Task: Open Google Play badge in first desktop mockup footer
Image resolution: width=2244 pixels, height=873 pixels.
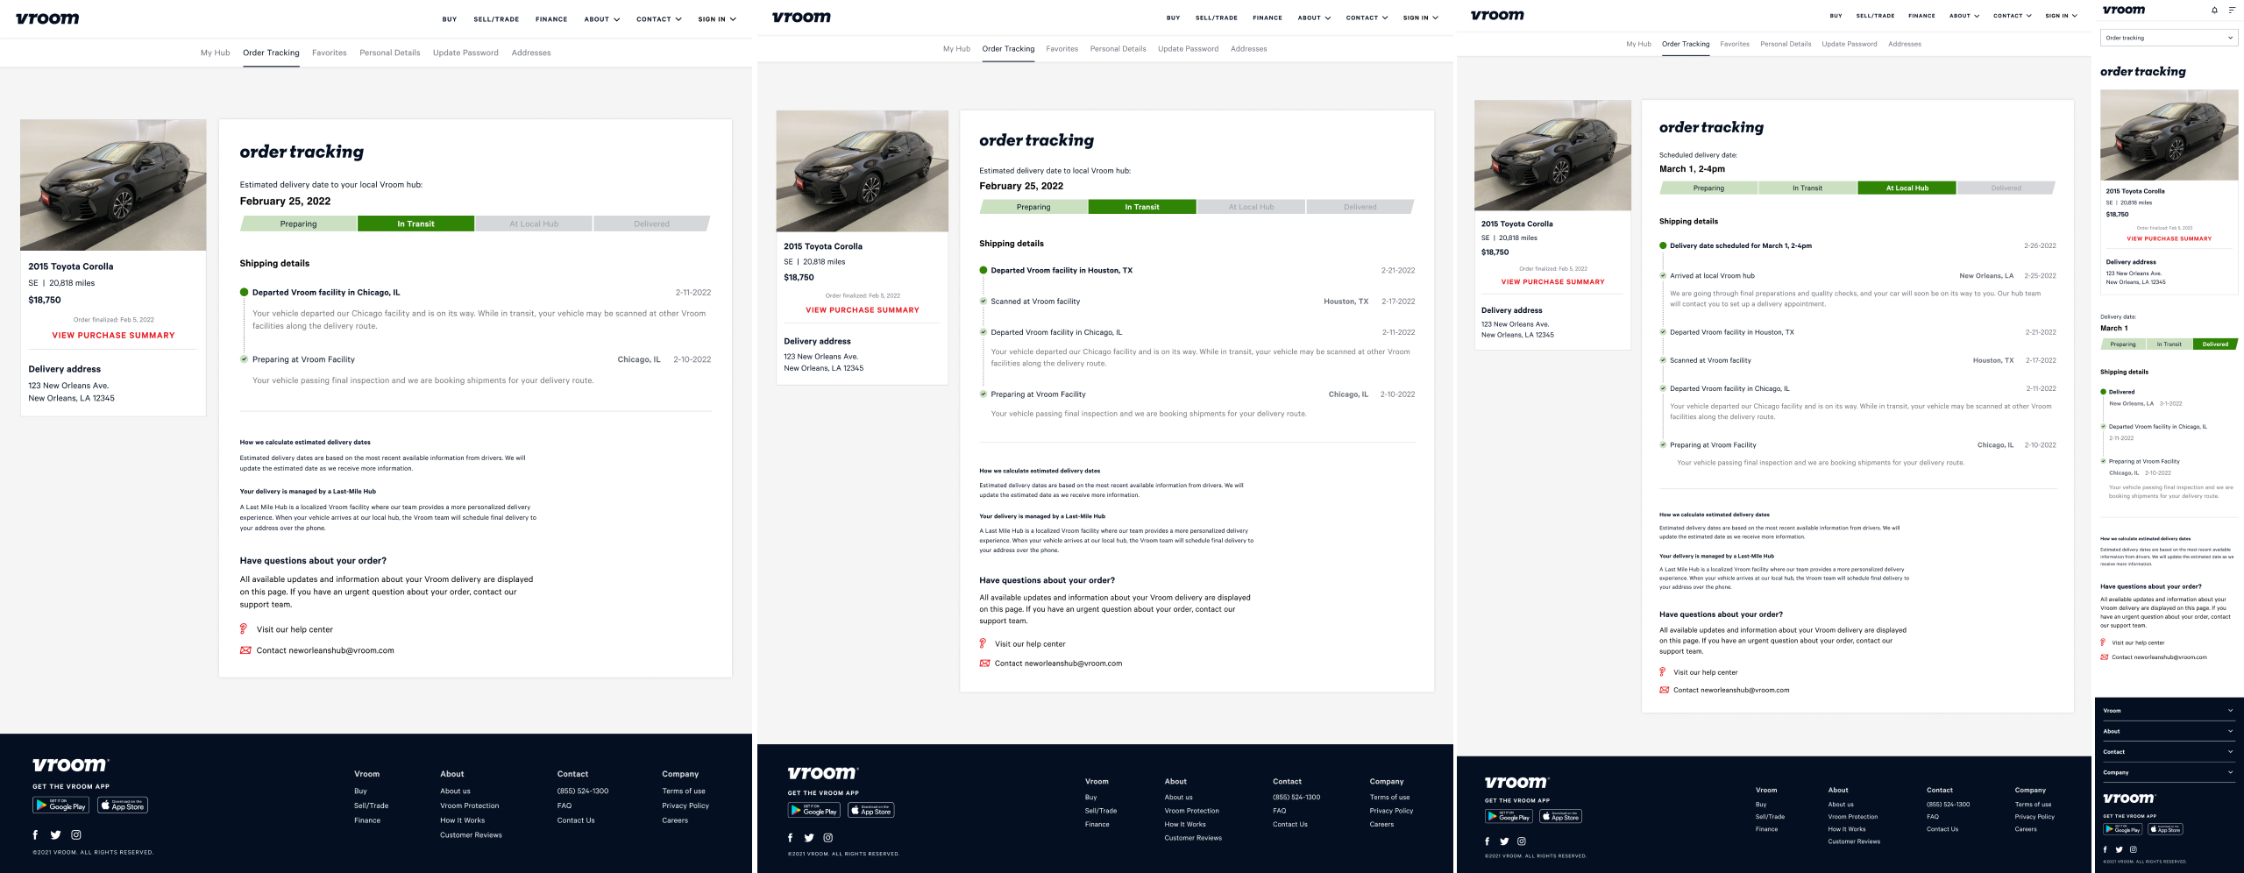Action: (x=60, y=806)
